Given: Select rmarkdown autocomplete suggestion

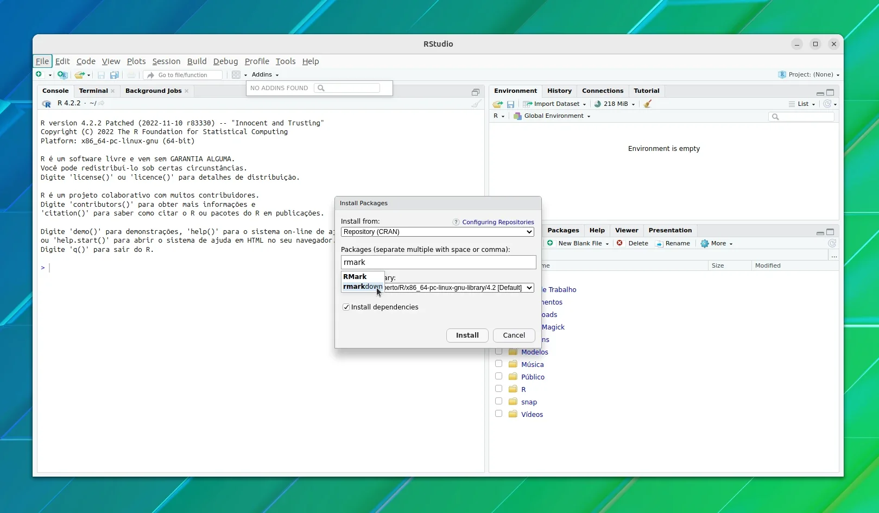Looking at the screenshot, I should pyautogui.click(x=363, y=287).
